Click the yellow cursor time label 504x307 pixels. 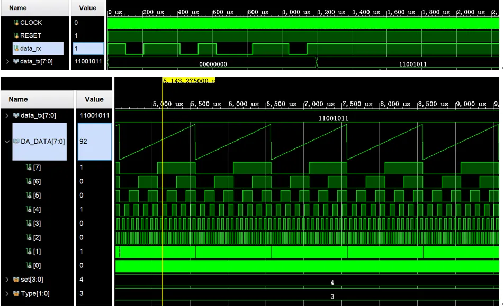click(188, 81)
